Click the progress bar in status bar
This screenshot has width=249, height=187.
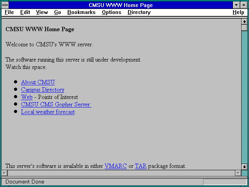[x=225, y=182]
